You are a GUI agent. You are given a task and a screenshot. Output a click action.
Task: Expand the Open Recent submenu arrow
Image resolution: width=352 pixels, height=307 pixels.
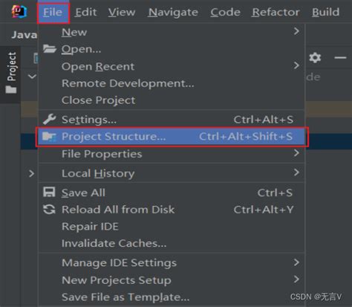[x=296, y=65]
